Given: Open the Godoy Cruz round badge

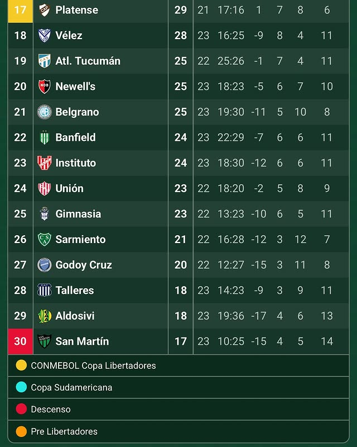Looking at the screenshot, I should tap(45, 265).
